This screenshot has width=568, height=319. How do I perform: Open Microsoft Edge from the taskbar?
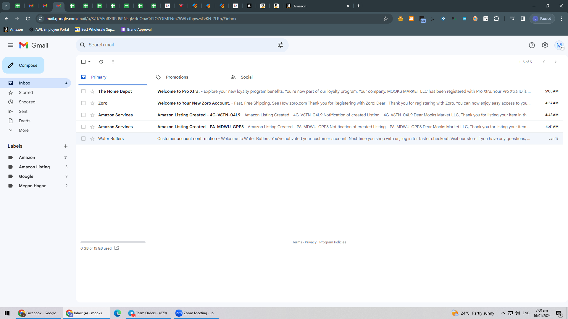point(117,313)
